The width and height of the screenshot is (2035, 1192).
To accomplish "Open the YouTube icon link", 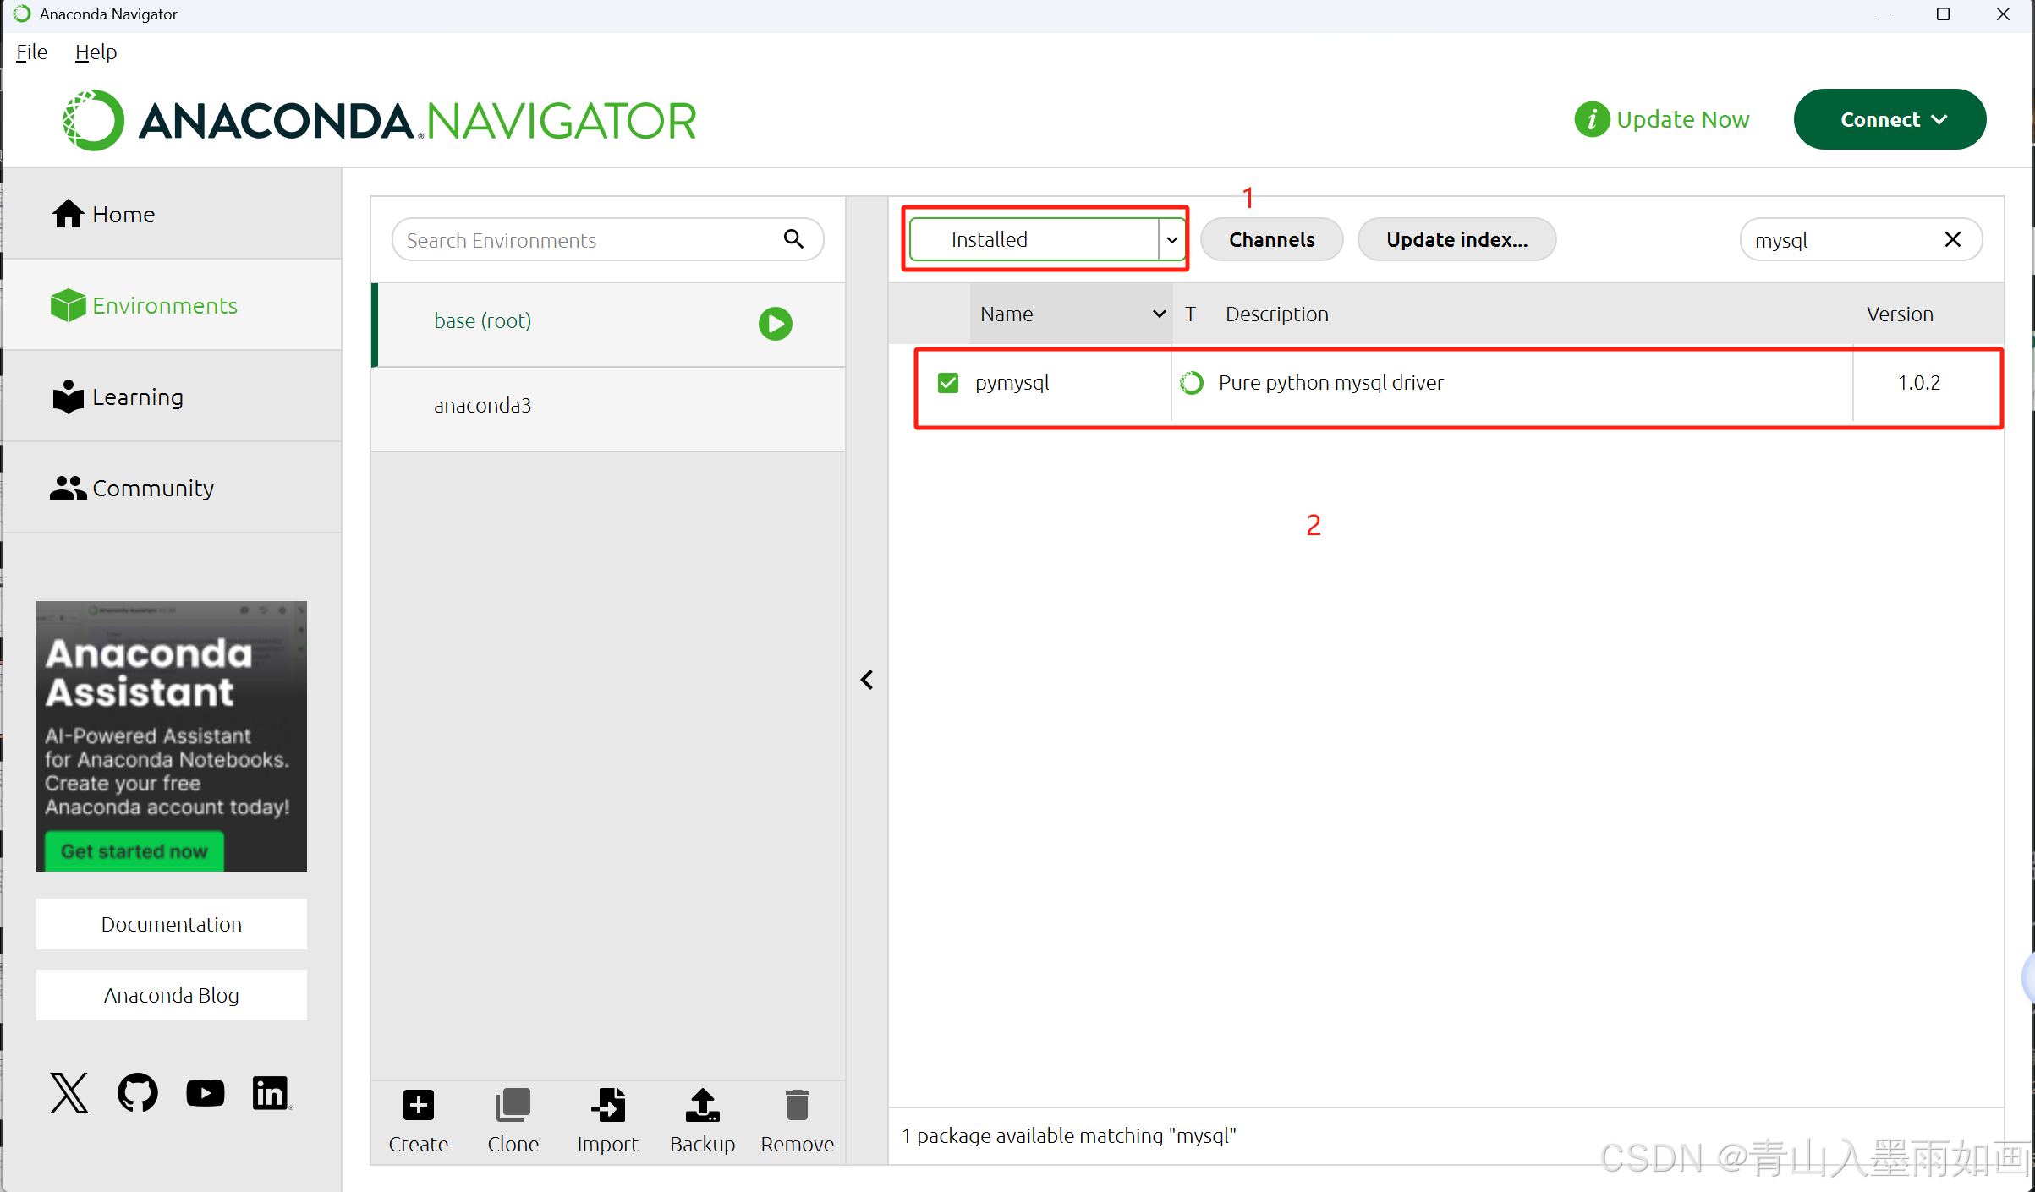I will point(205,1093).
